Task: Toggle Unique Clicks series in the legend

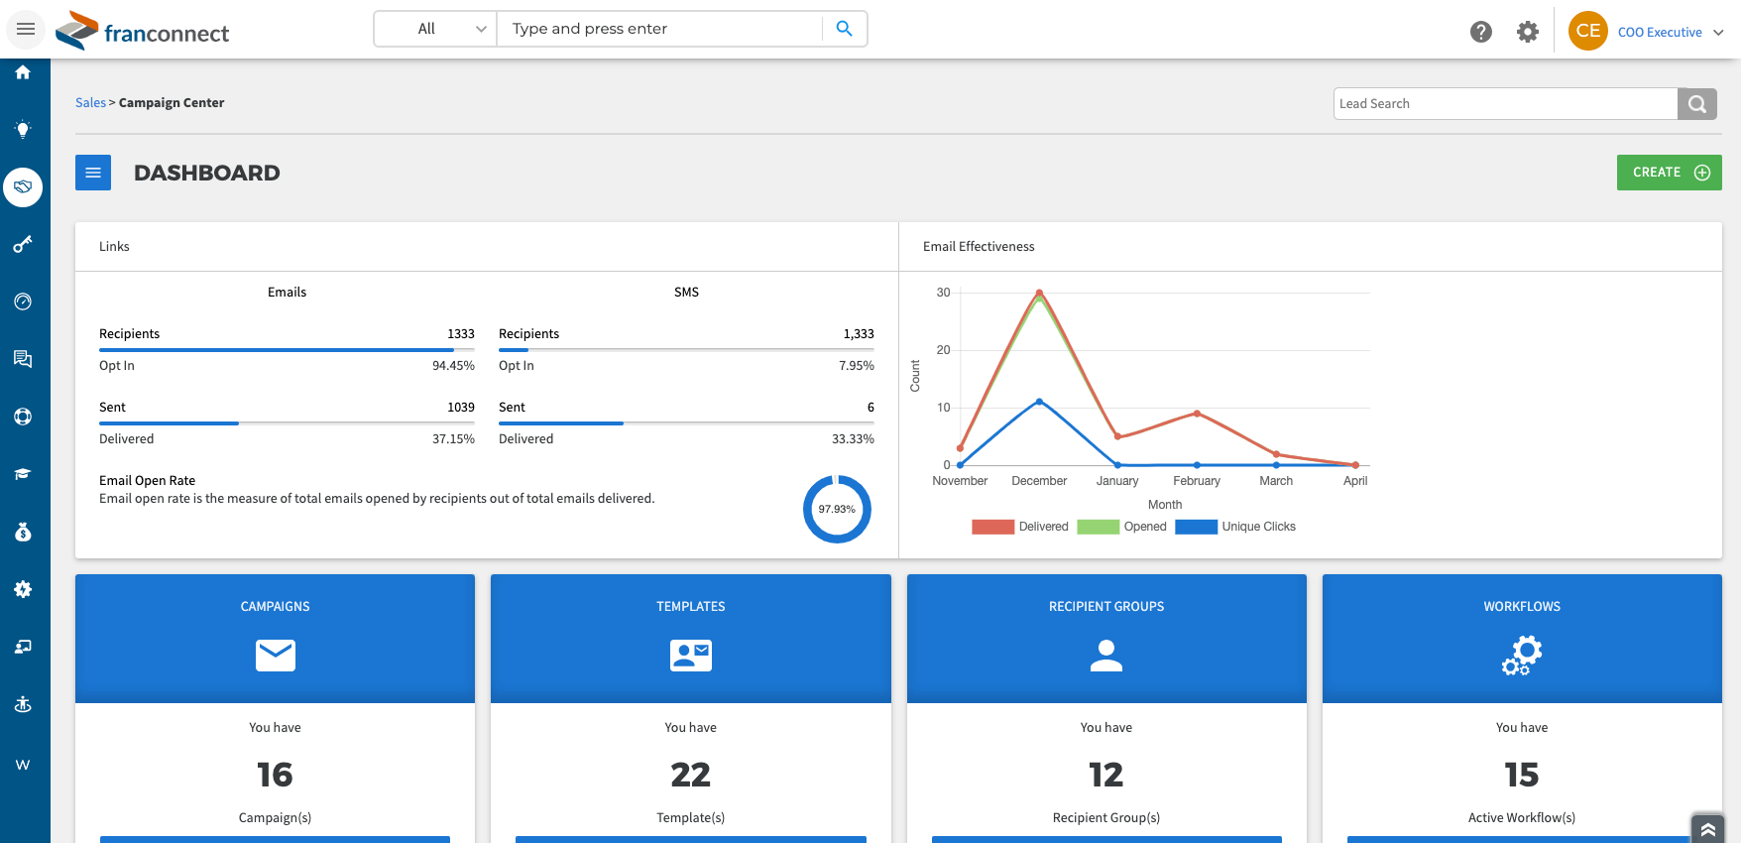Action: tap(1235, 527)
